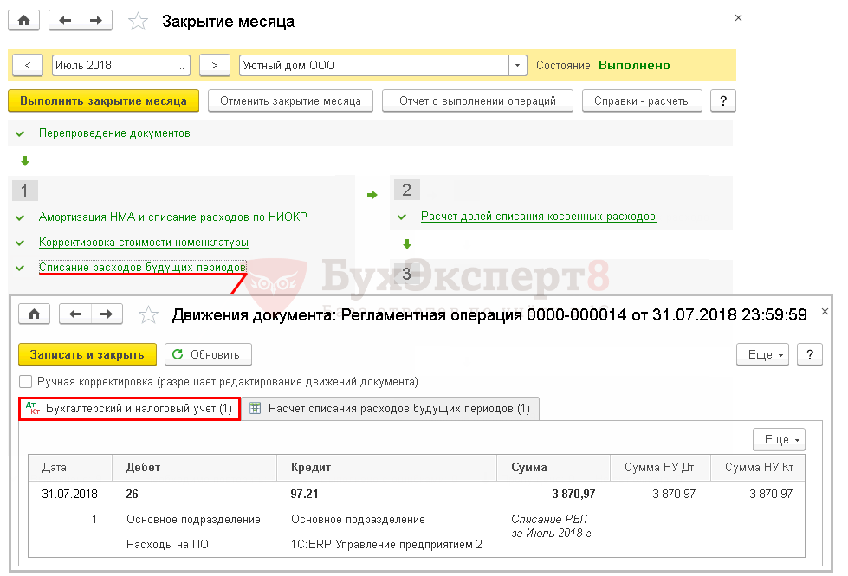Screen dimensions: 848x576
Task: Click the Июль 2018 period field
Action: (112, 66)
